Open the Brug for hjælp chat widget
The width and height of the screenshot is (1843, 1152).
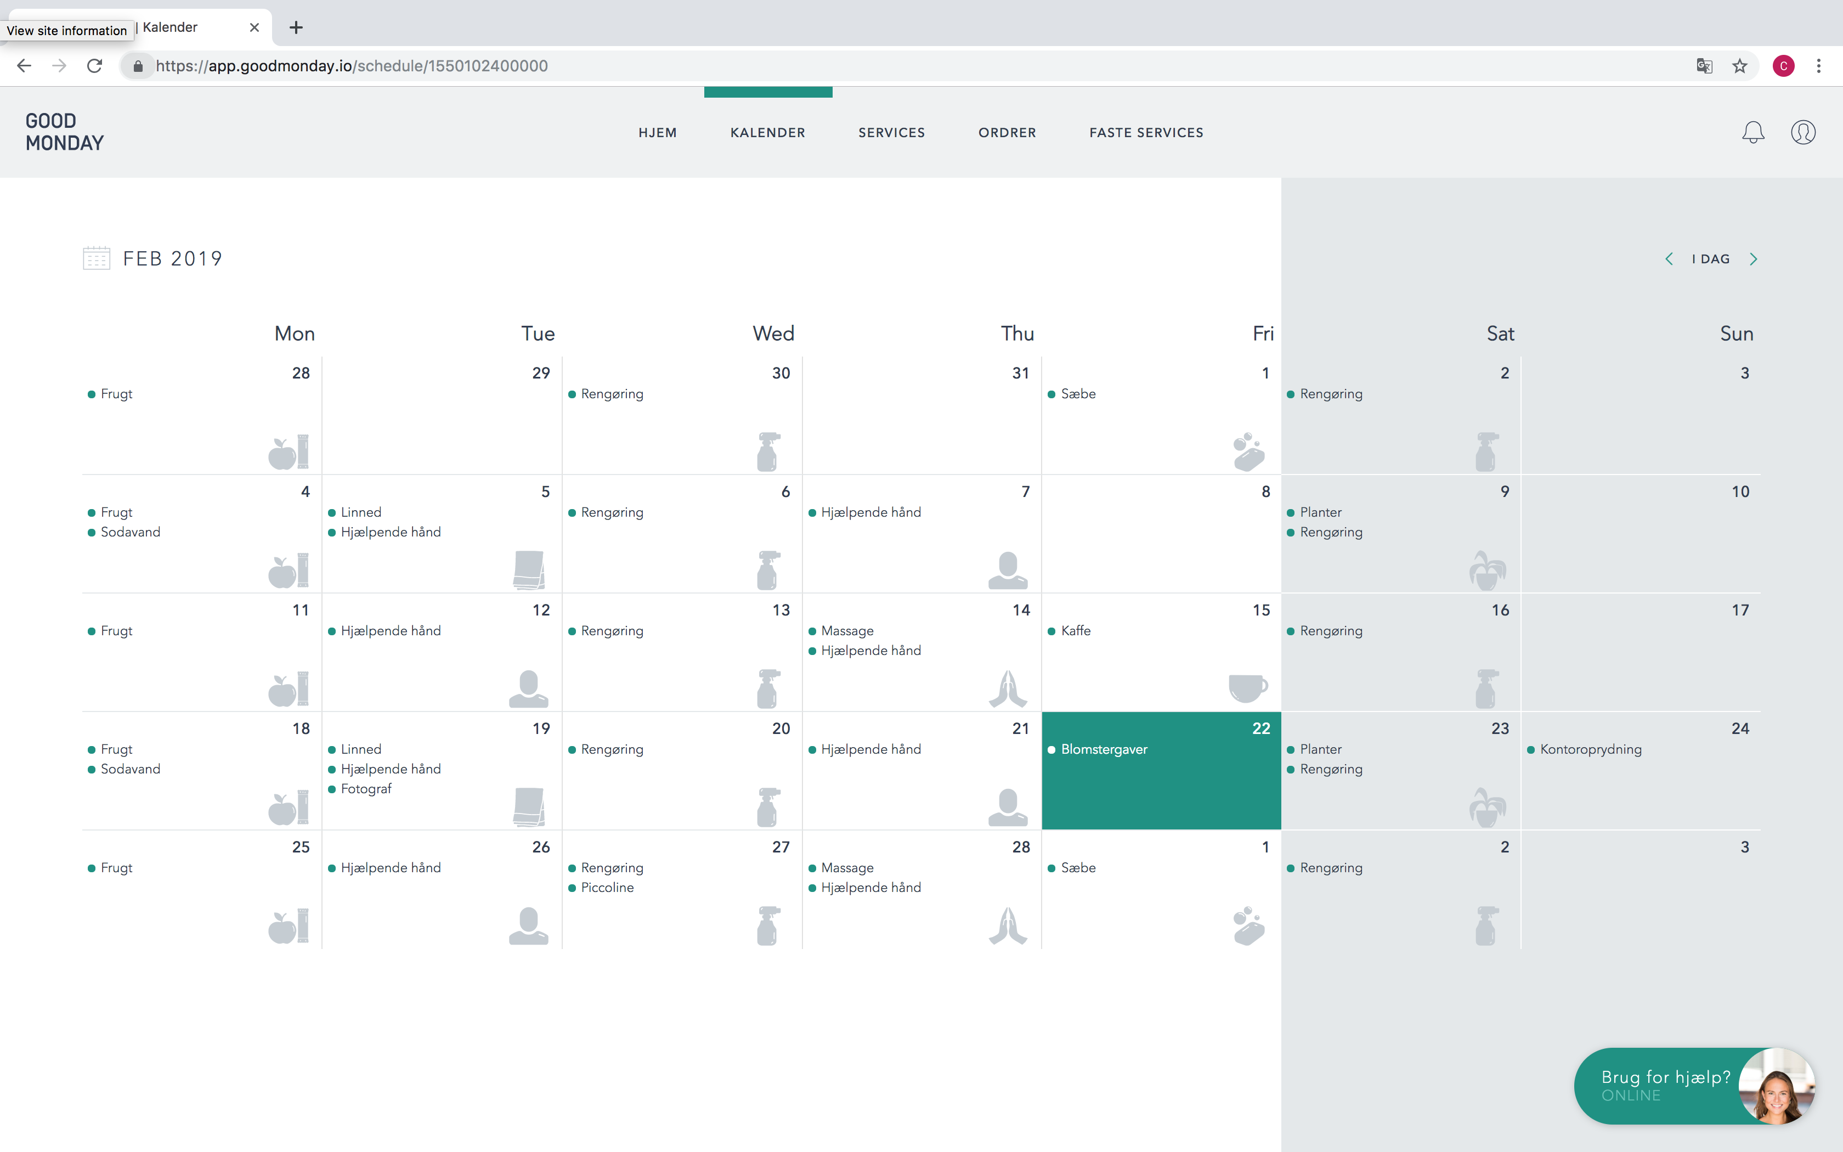(1694, 1086)
